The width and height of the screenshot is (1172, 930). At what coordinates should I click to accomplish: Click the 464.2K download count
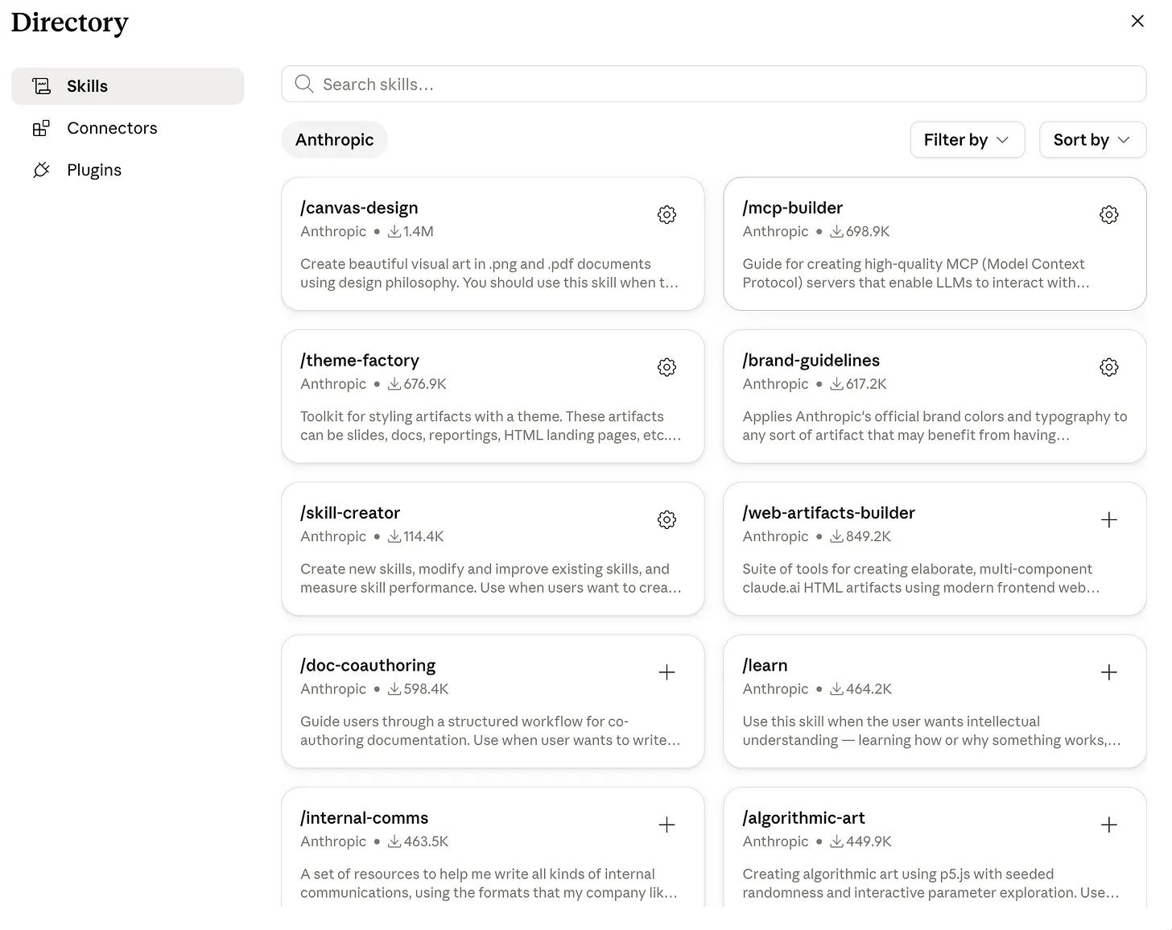(x=869, y=689)
